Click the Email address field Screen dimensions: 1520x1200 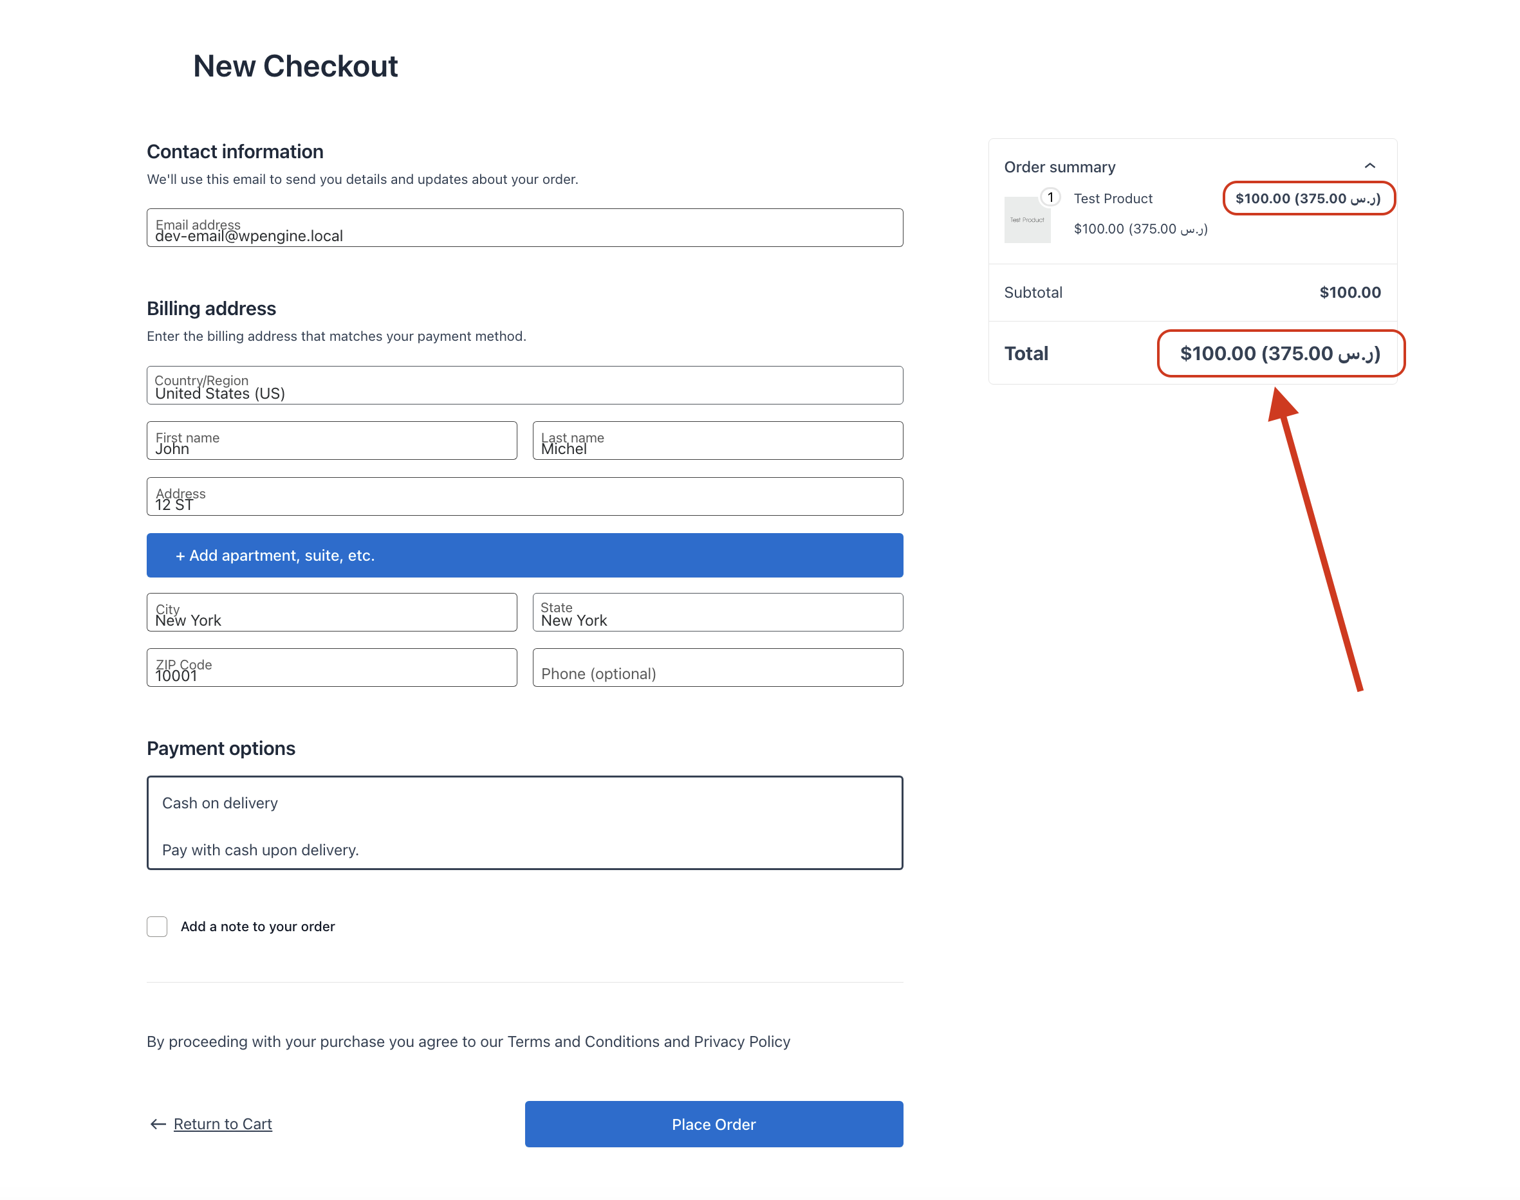point(524,228)
